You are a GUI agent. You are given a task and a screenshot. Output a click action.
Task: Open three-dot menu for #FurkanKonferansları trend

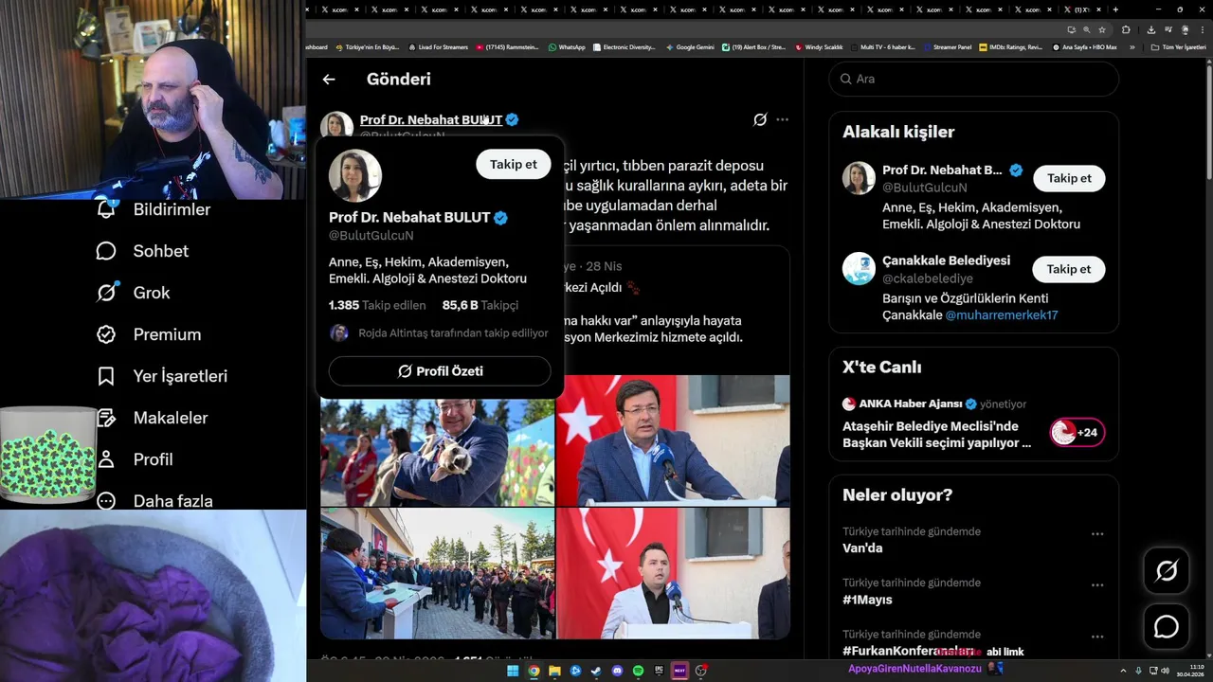pos(1097,637)
